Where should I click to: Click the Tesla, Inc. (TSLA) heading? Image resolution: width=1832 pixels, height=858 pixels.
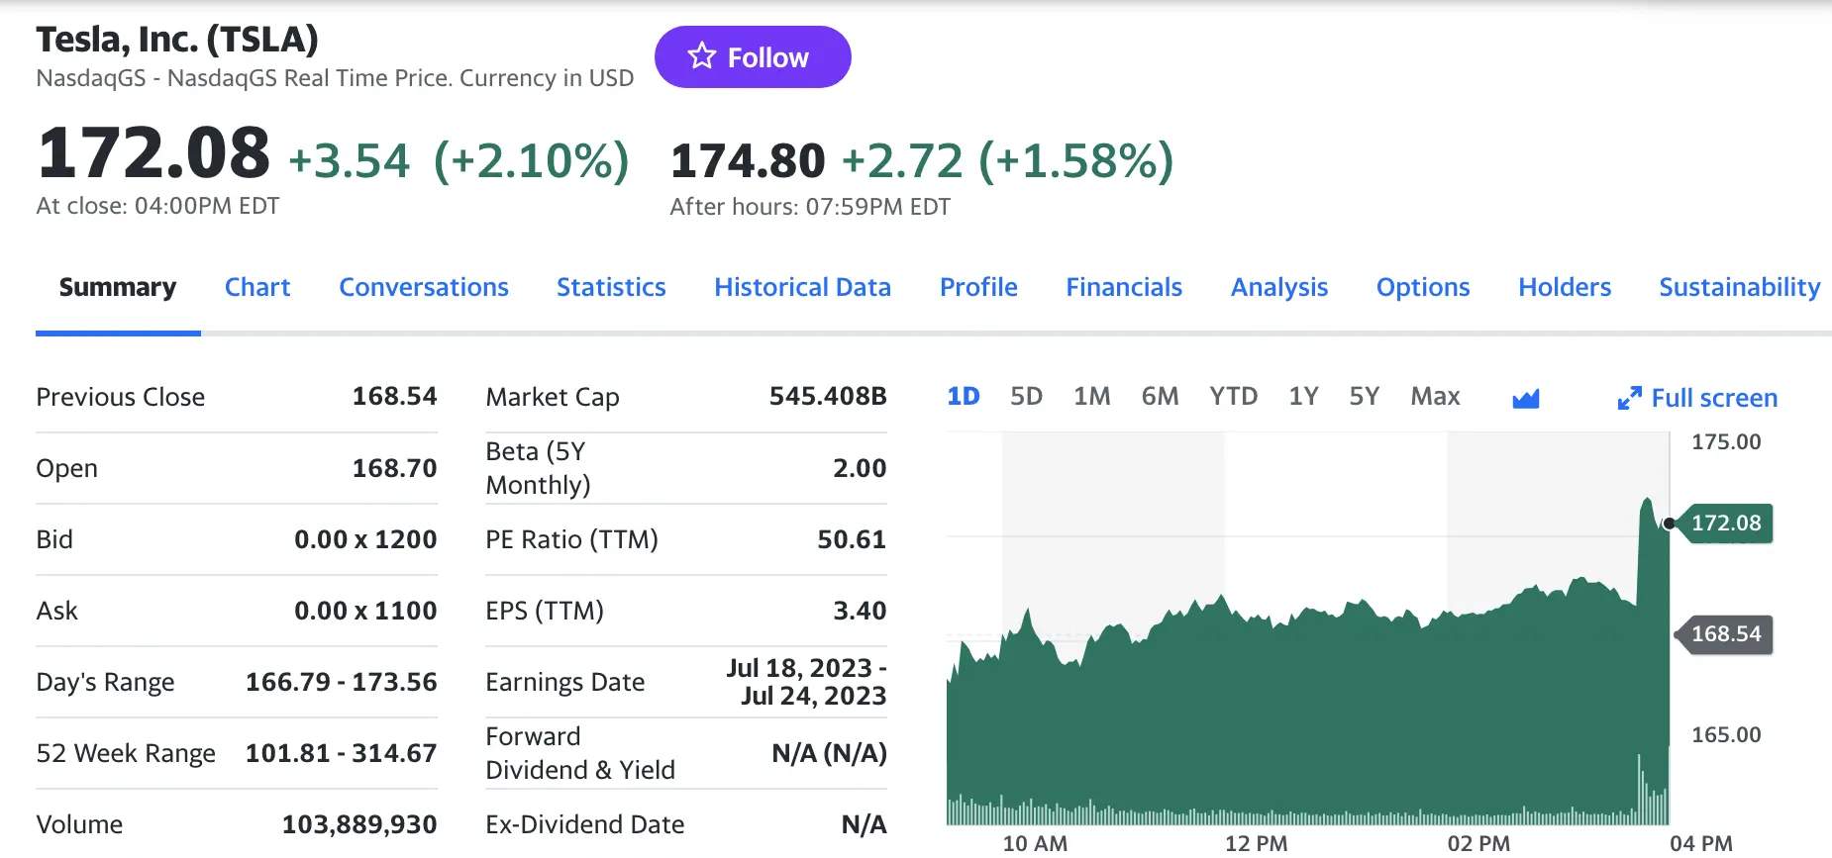click(177, 40)
